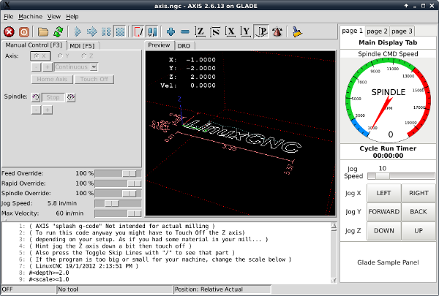This screenshot has height=296, width=439.
Task: Toggle the Machine Power button
Action: click(x=24, y=32)
